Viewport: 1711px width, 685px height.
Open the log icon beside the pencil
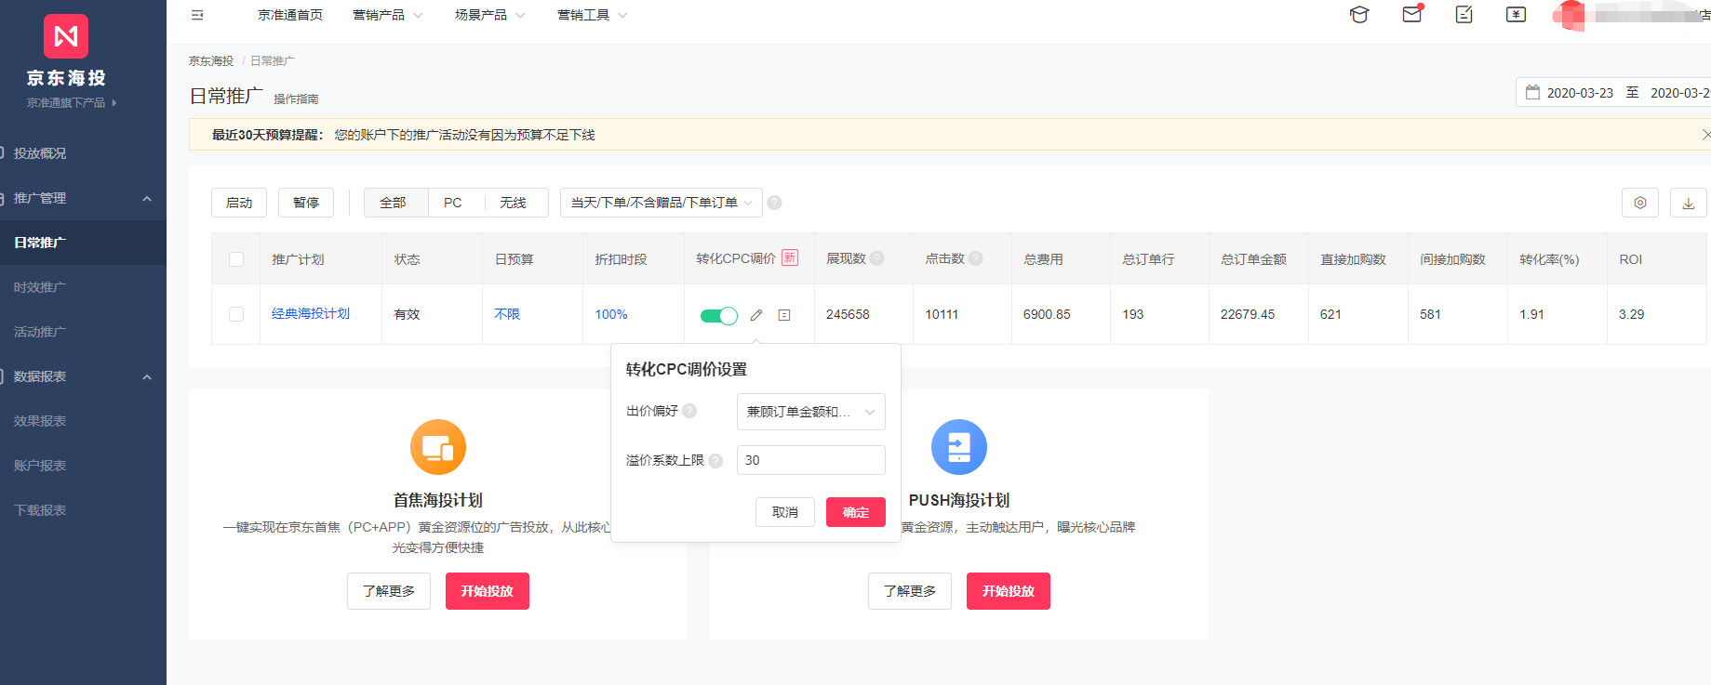click(x=784, y=315)
